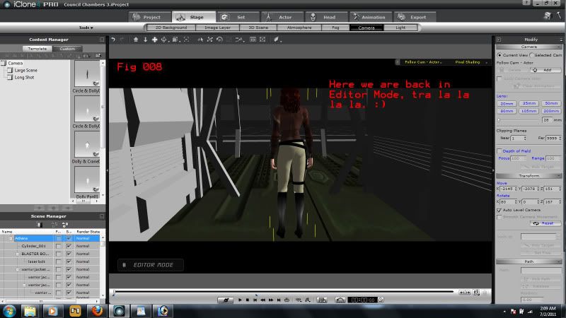Click the Rotate circular-arrow tool icon
566x318 pixels.
click(x=219, y=40)
